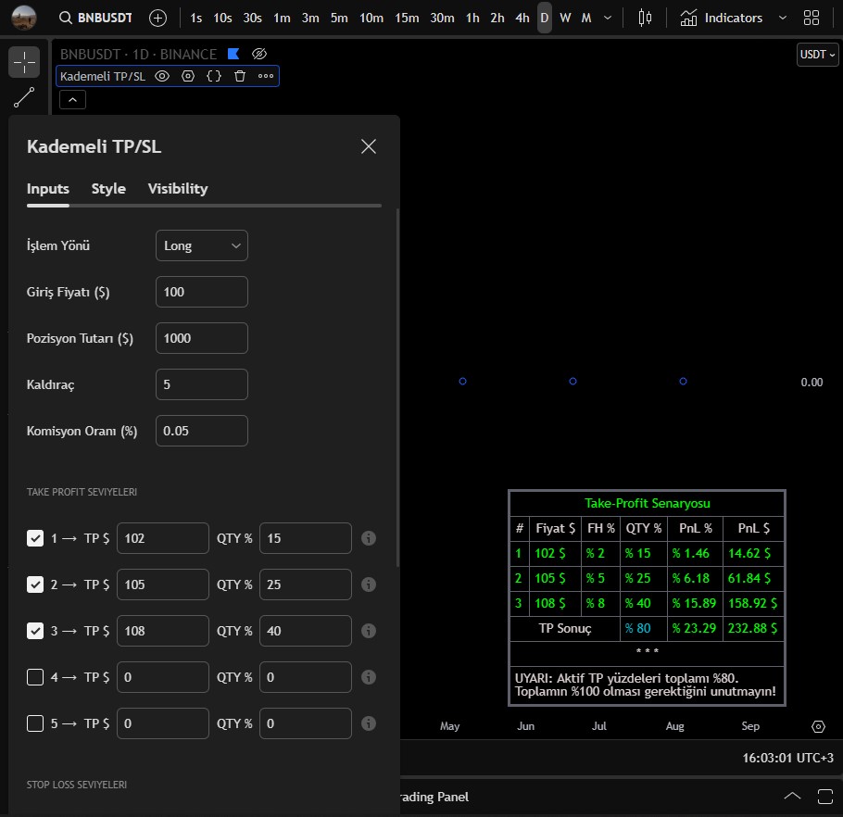Select the W weekly timeframe
Screen dimensions: 843x817
565,18
